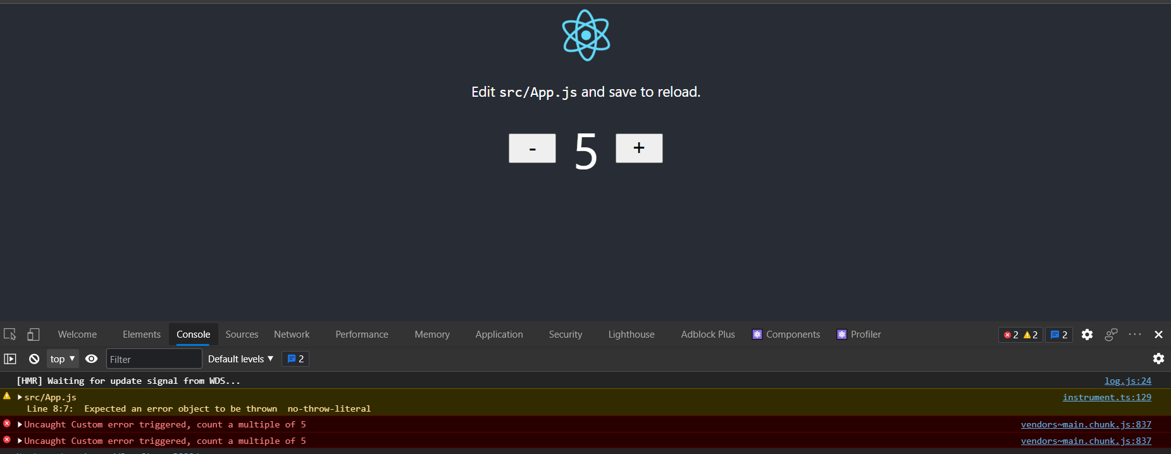This screenshot has height=454, width=1171.
Task: Click the yellow warning count badge
Action: (1031, 334)
